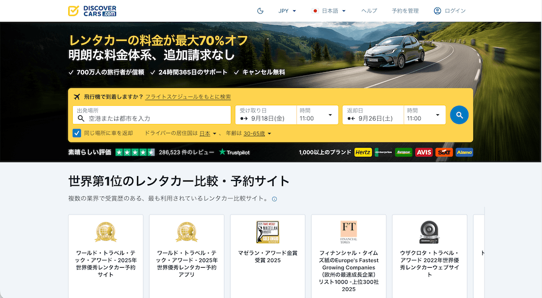Open return 時間 11:00 dropdown

coord(424,115)
